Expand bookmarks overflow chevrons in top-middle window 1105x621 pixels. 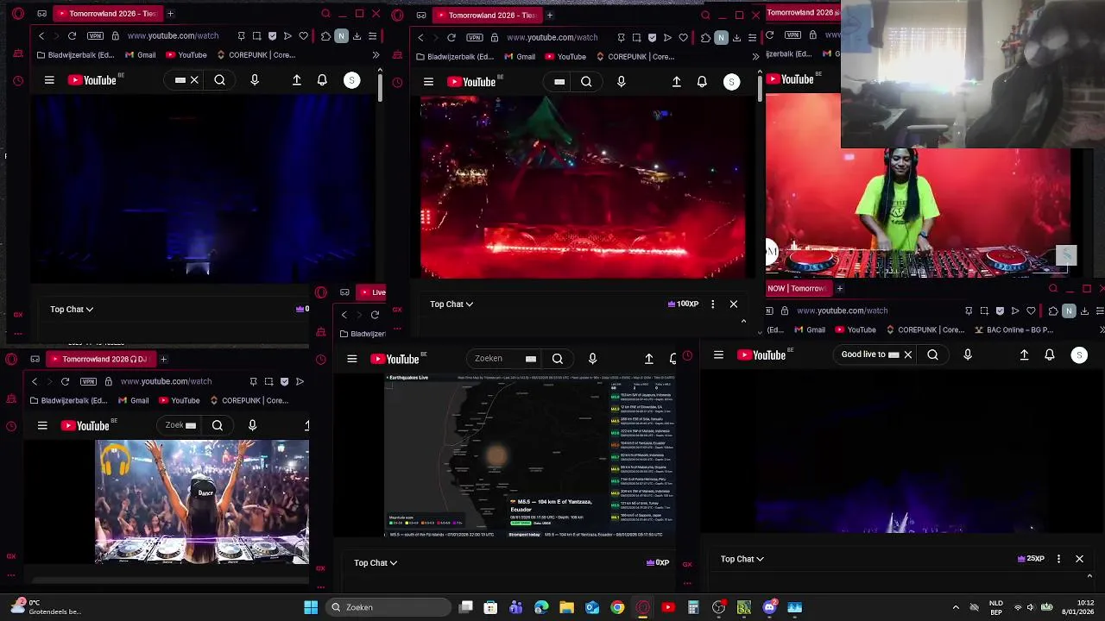[755, 57]
